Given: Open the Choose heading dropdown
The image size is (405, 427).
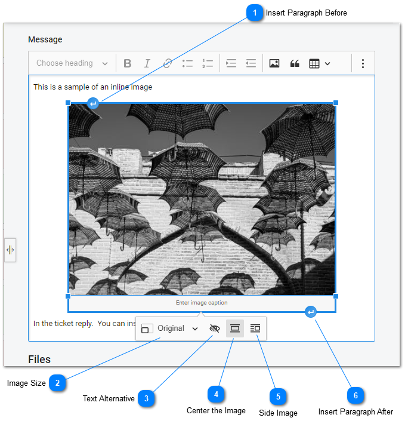Looking at the screenshot, I should pos(72,63).
